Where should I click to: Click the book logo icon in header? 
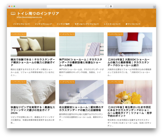[x=13, y=14]
